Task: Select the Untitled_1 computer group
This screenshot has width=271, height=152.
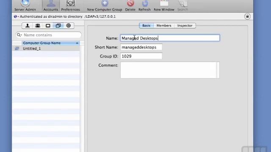Action: click(46, 49)
